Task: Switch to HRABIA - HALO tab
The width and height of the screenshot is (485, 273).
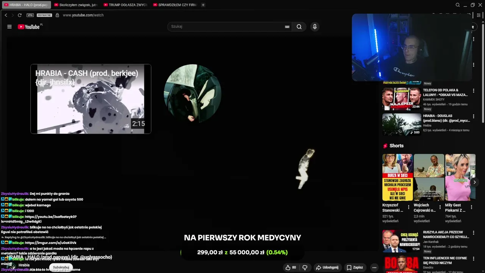Action: pos(26,5)
